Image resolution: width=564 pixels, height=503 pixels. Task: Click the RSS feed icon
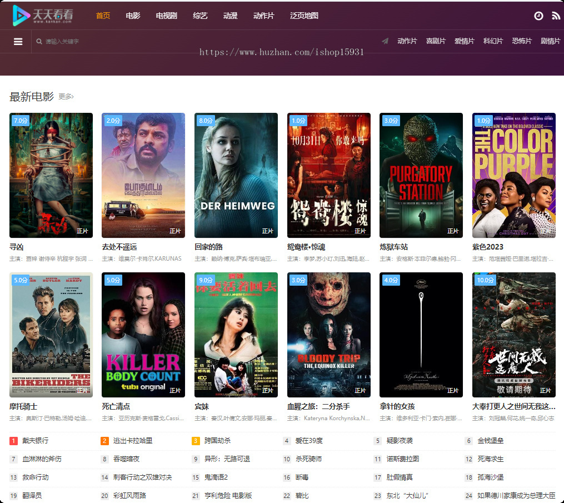[556, 16]
